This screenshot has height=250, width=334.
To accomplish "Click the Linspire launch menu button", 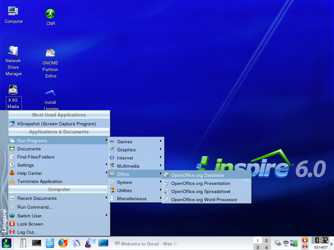I will pyautogui.click(x=7, y=243).
